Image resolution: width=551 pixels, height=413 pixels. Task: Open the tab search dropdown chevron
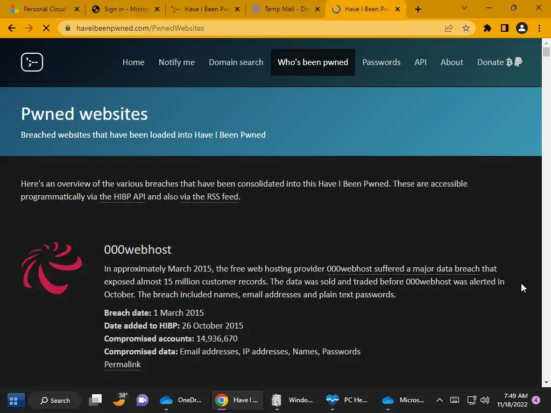[464, 8]
